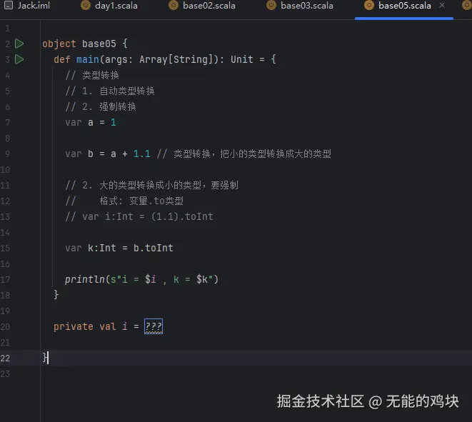Screen dimensions: 472x422
Task: Click the 'Unit' return type
Action: (242, 59)
